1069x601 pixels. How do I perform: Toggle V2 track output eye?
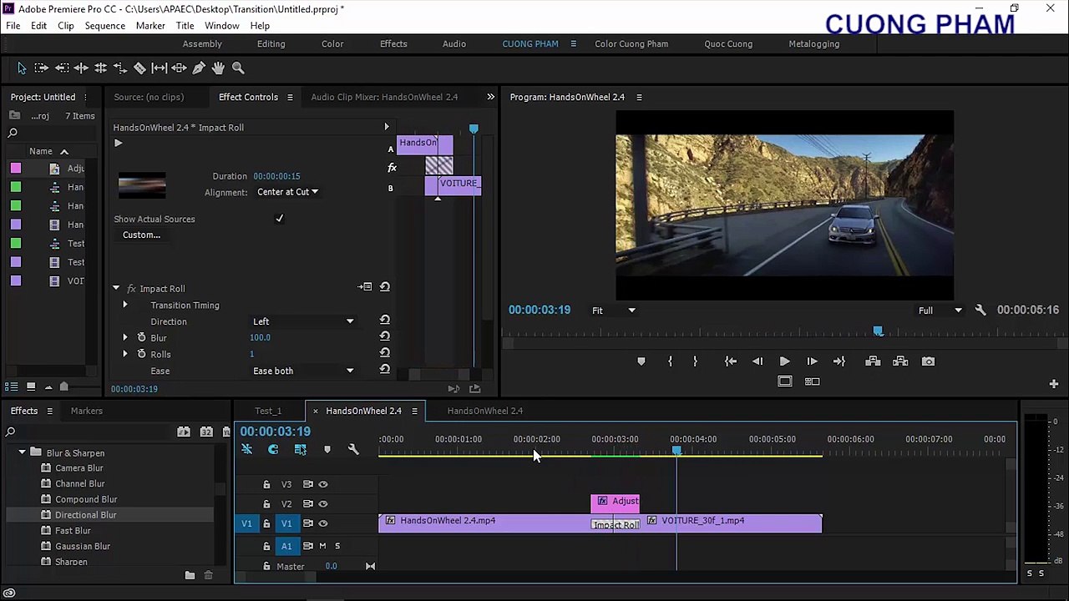pos(323,504)
